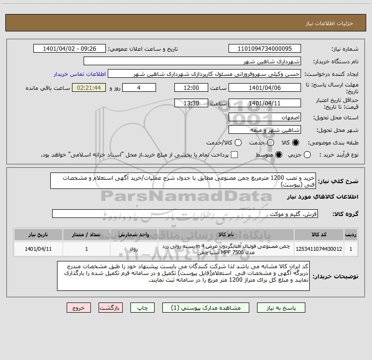This screenshot has width=372, height=360.
Task: Click the item code cell 1253411074430012
Action: 319,249
